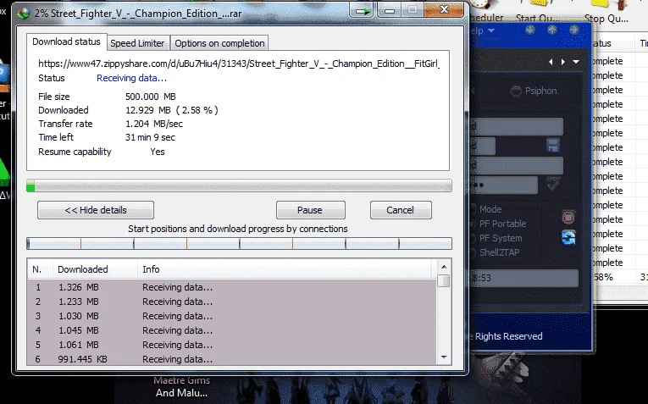Click the connections progress segments bar

click(239, 243)
